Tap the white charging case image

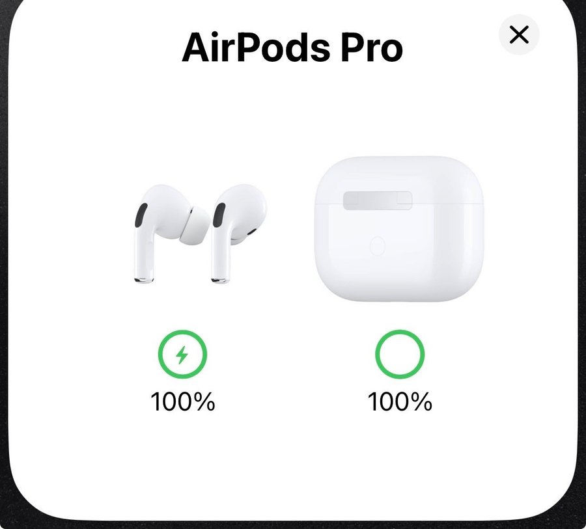[x=399, y=229]
